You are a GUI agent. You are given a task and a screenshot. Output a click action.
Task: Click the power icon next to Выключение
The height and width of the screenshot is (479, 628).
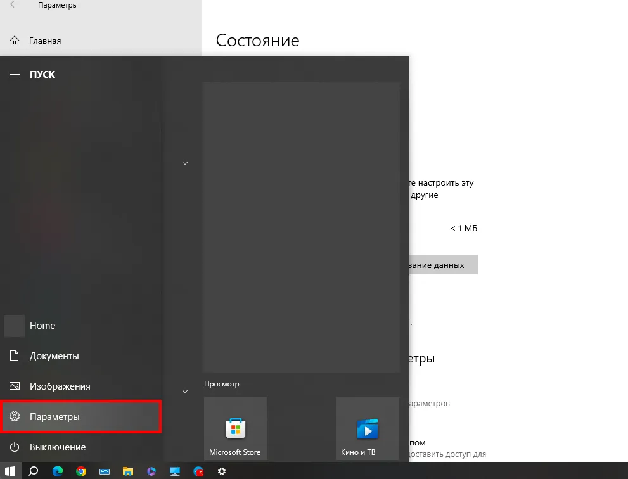(15, 447)
